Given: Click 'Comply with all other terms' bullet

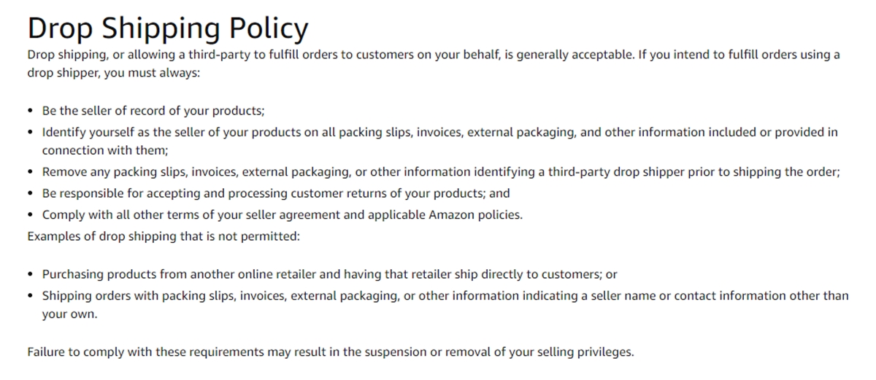Looking at the screenshot, I should (283, 214).
